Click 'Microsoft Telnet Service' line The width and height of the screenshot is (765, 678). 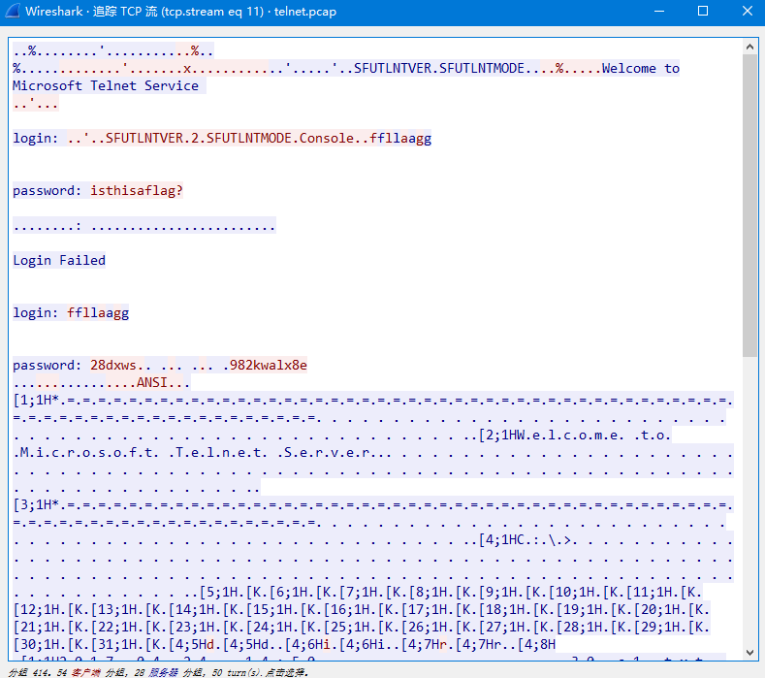point(106,86)
